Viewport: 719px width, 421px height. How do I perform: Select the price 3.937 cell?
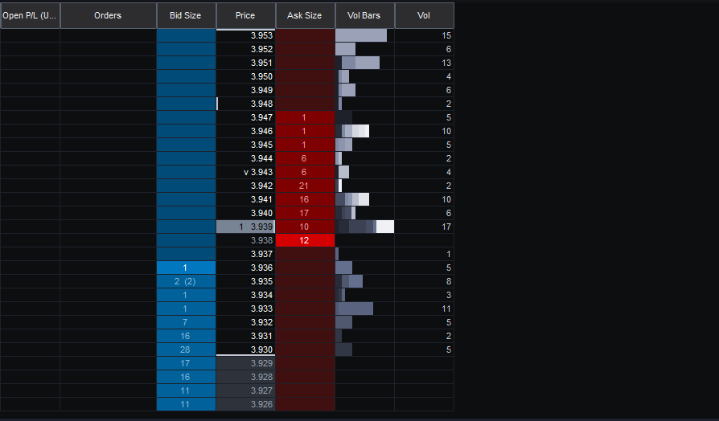tap(246, 254)
